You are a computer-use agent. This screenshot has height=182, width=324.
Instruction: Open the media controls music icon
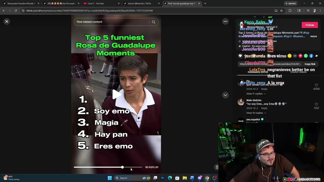(x=308, y=11)
